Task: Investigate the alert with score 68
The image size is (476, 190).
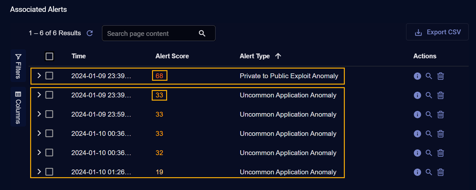Action: 429,76
